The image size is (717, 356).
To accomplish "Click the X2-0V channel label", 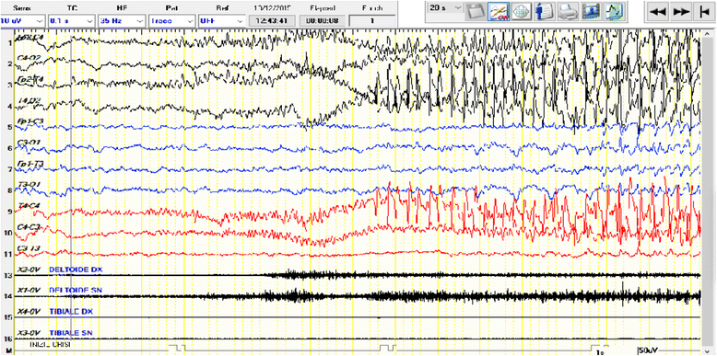I will tap(29, 270).
